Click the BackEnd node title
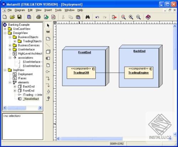This screenshot has width=178, height=147. 139,51
